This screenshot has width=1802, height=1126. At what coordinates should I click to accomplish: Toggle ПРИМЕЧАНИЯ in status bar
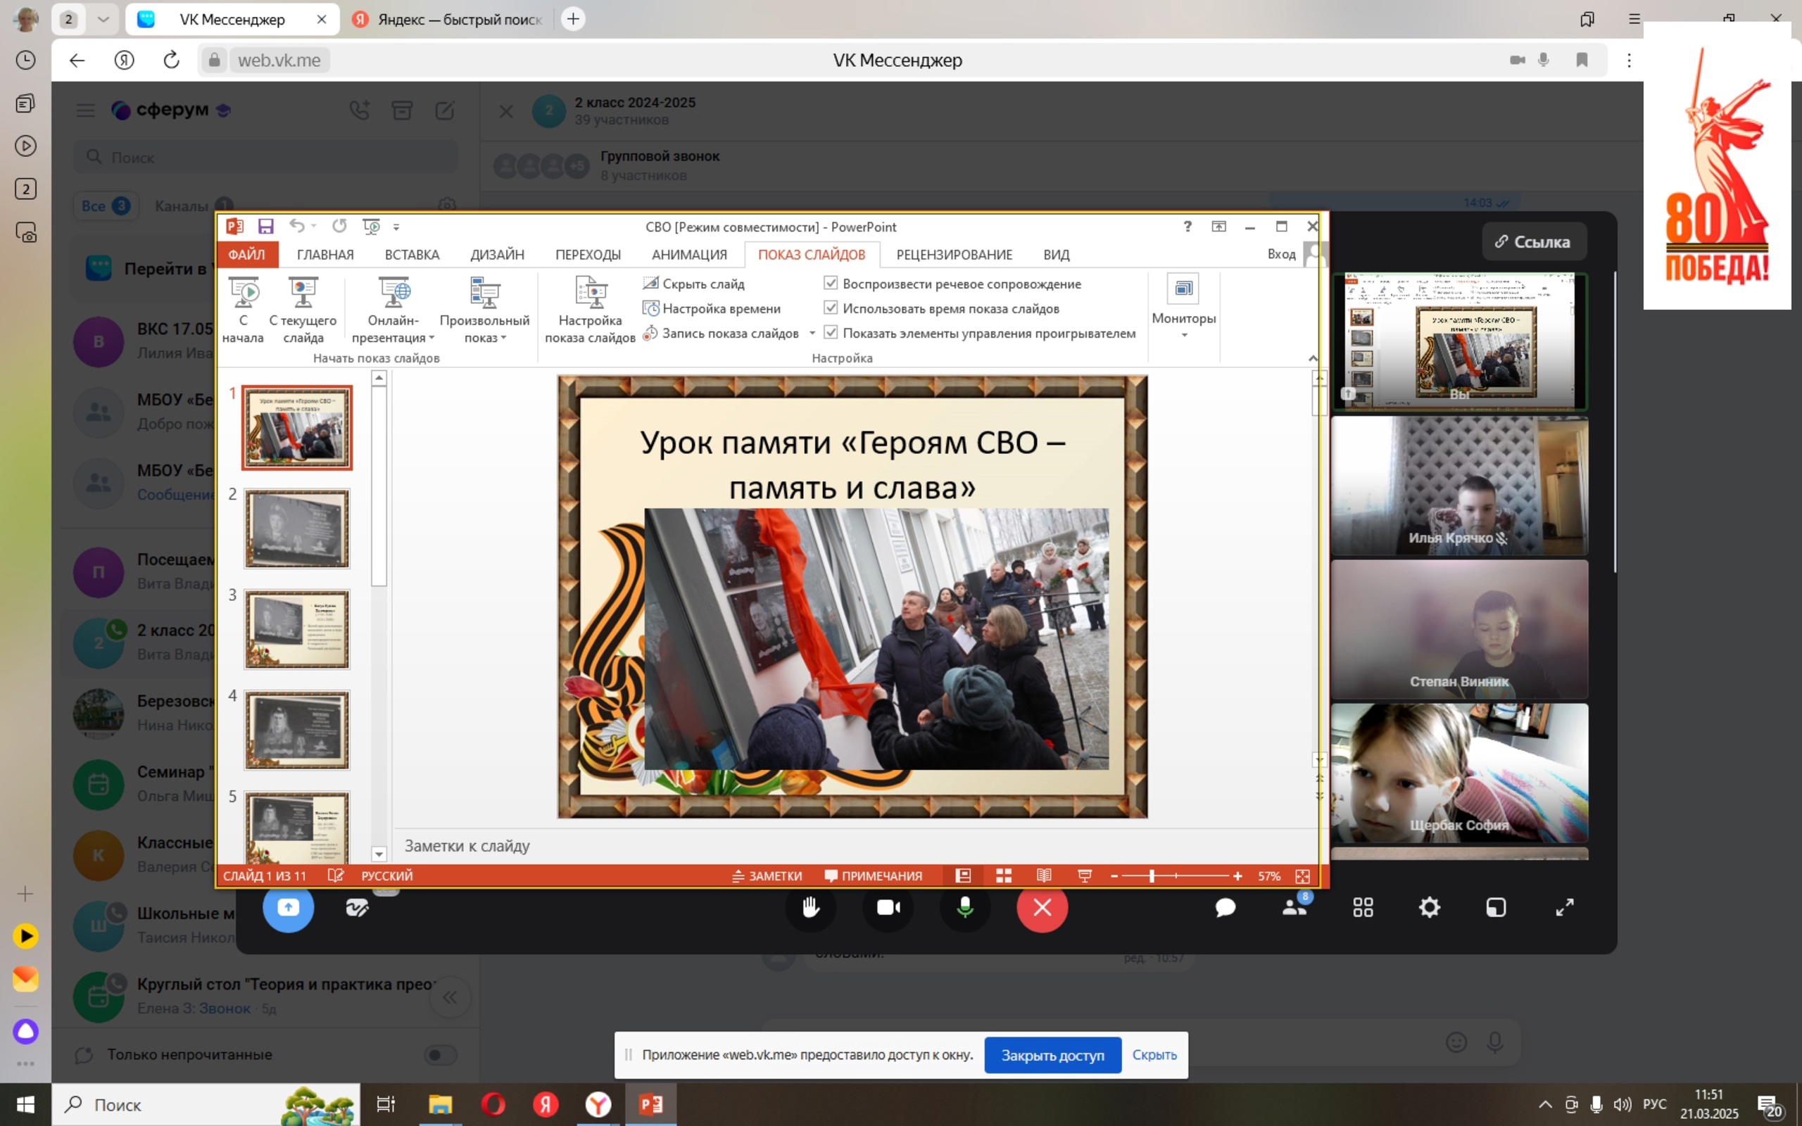click(873, 875)
